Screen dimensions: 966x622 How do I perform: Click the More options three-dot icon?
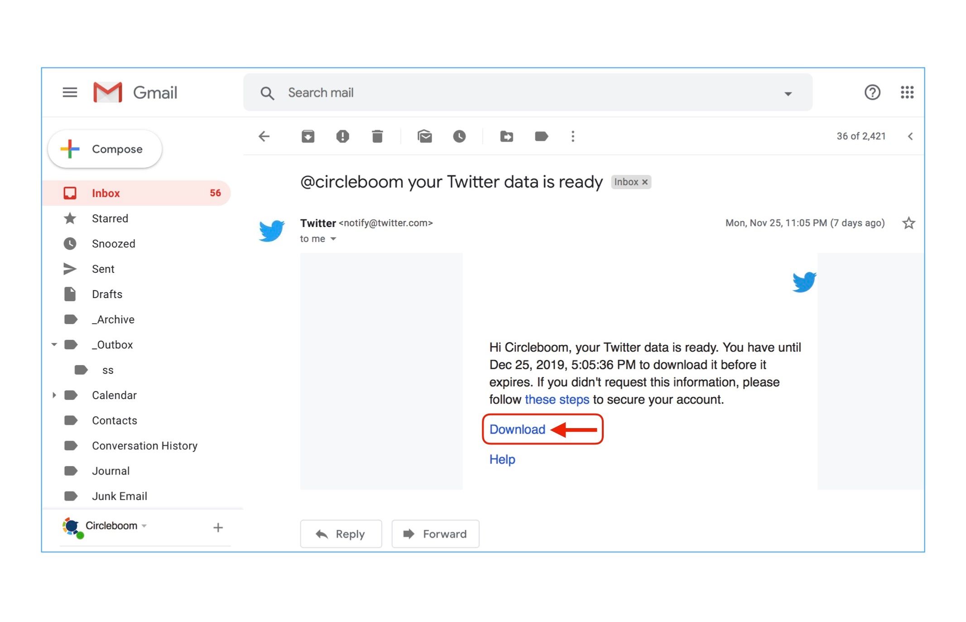(x=573, y=137)
